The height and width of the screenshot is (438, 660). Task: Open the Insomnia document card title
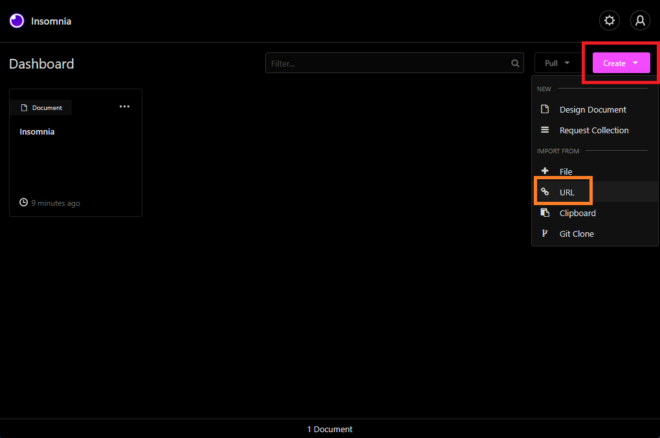(37, 131)
